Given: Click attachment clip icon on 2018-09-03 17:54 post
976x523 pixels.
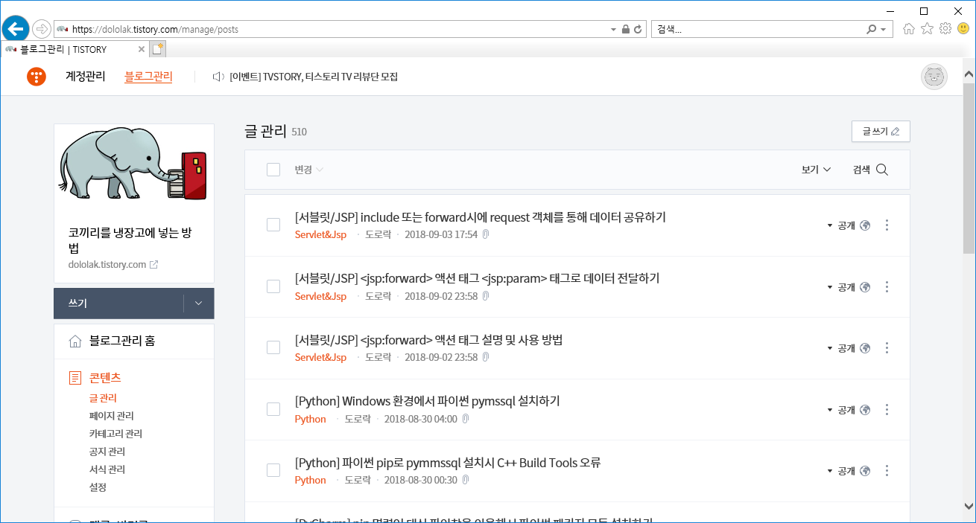Looking at the screenshot, I should (x=485, y=234).
